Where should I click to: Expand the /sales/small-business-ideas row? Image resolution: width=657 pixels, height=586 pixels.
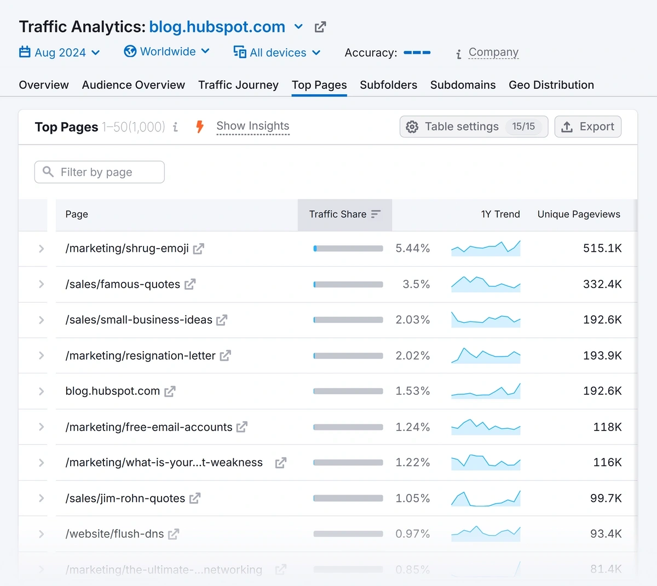pos(41,320)
